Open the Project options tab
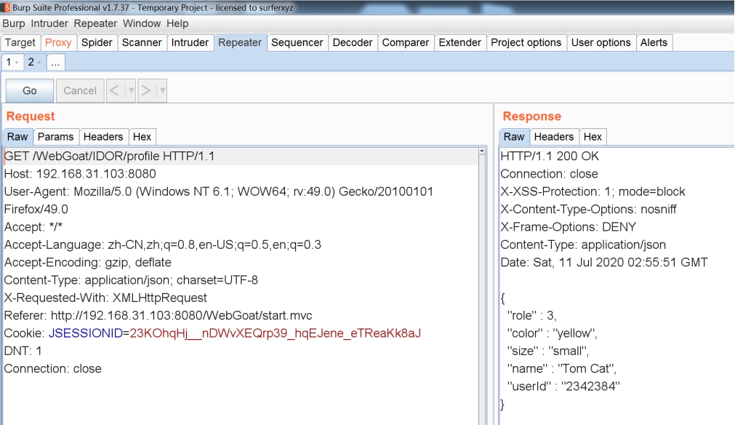 pos(526,43)
